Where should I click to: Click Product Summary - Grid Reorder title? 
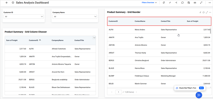coord(124,12)
